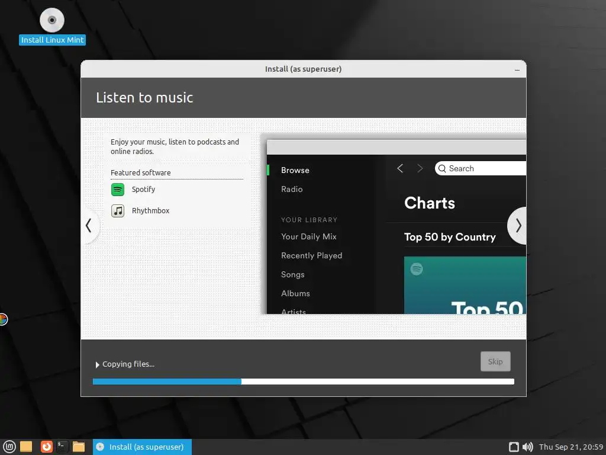Click the Rhythmbox label text
The width and height of the screenshot is (606, 455).
(x=151, y=211)
